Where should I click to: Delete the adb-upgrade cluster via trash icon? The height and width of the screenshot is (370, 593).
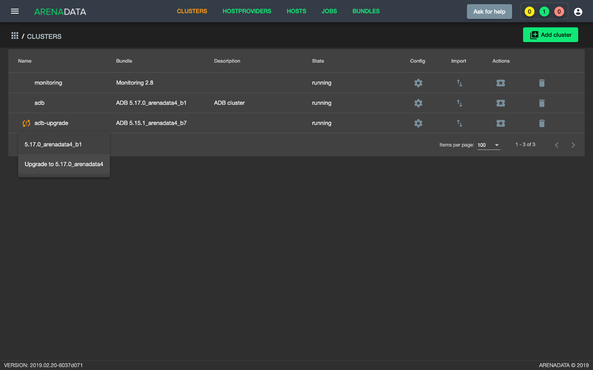point(542,123)
